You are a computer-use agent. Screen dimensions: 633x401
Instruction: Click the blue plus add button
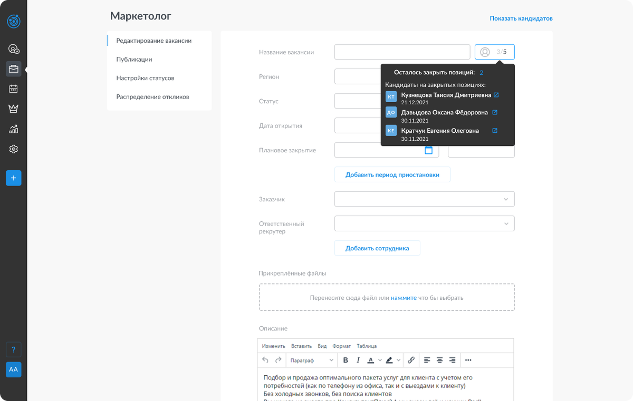pos(14,178)
